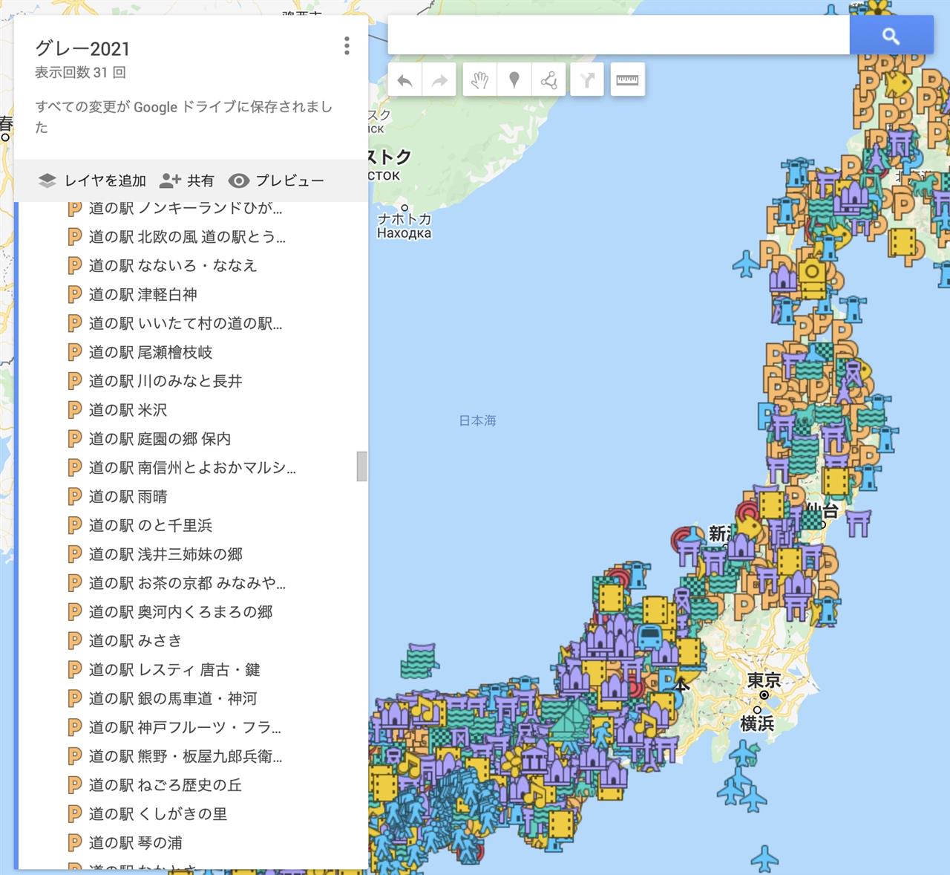Select list item 道の駅 尾瀬檜枝岐
950x875 pixels.
pyautogui.click(x=151, y=352)
